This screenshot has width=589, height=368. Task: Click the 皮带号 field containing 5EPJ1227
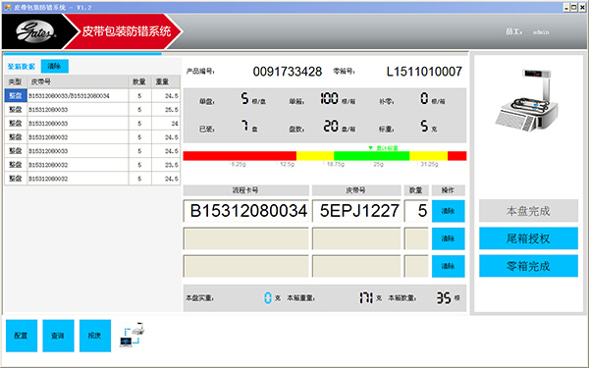[356, 211]
